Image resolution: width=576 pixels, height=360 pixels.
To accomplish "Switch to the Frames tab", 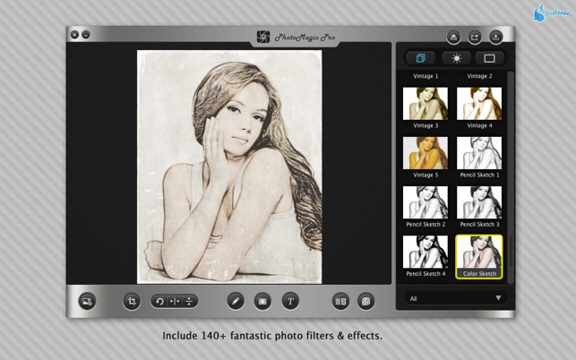I will (x=489, y=58).
